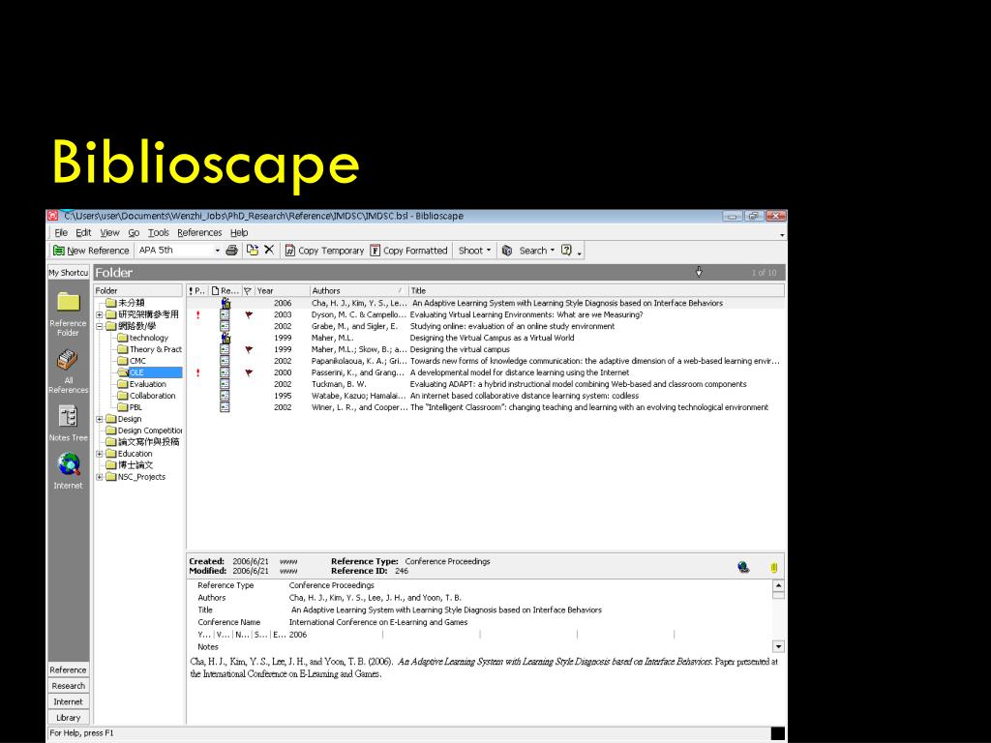
Task: Click the red flag in Maher Skow row
Action: coord(249,349)
